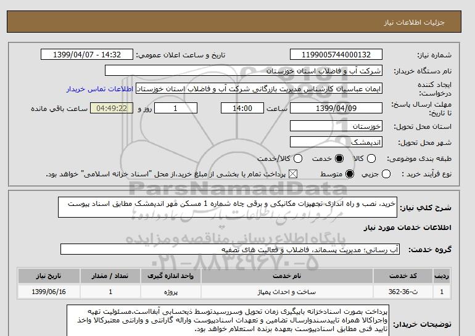475x336 pixels.
Task: Click the delivery province field خوزستان
Action: (x=336, y=126)
